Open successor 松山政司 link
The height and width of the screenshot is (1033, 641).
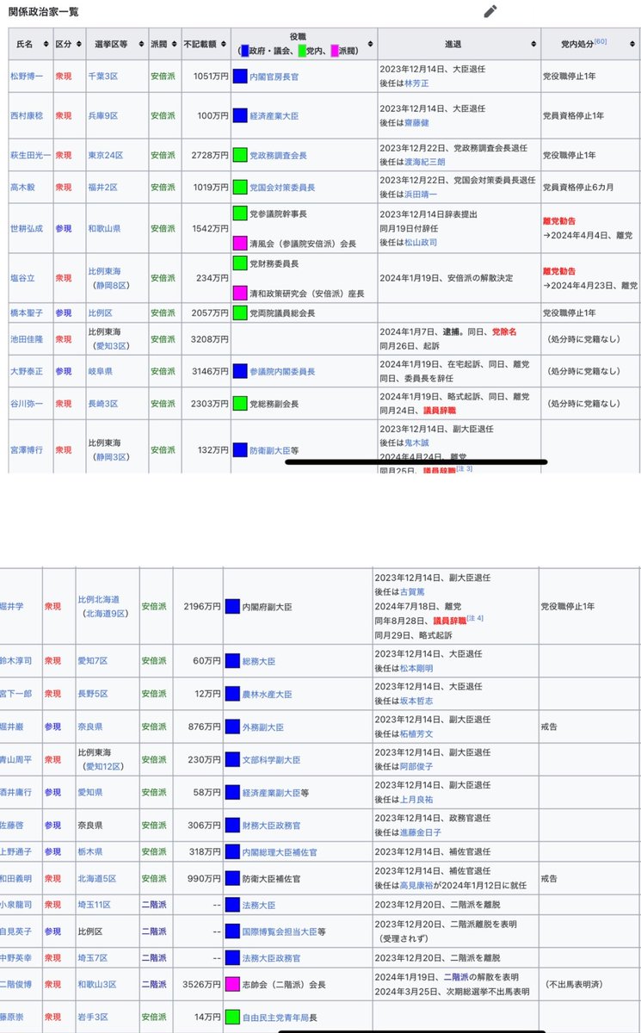point(421,243)
